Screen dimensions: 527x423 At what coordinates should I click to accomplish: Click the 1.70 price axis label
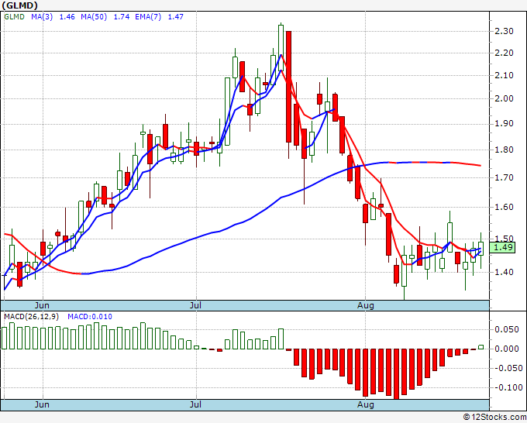(505, 177)
